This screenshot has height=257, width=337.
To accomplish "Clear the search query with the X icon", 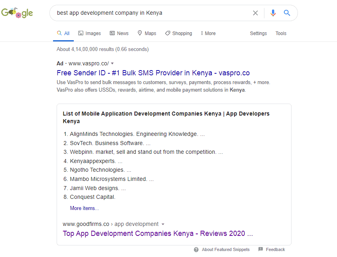I will click(x=255, y=13).
